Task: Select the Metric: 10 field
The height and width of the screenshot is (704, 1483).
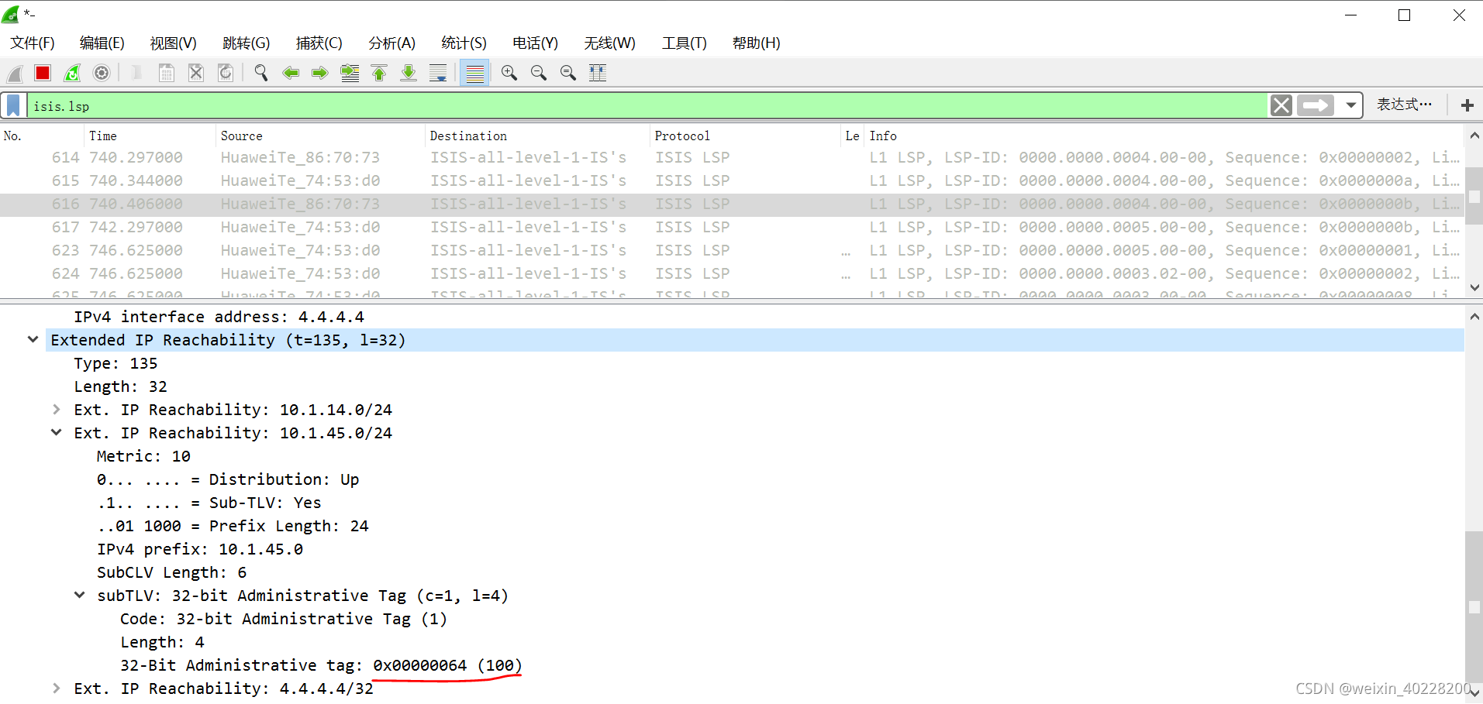Action: coord(143,456)
